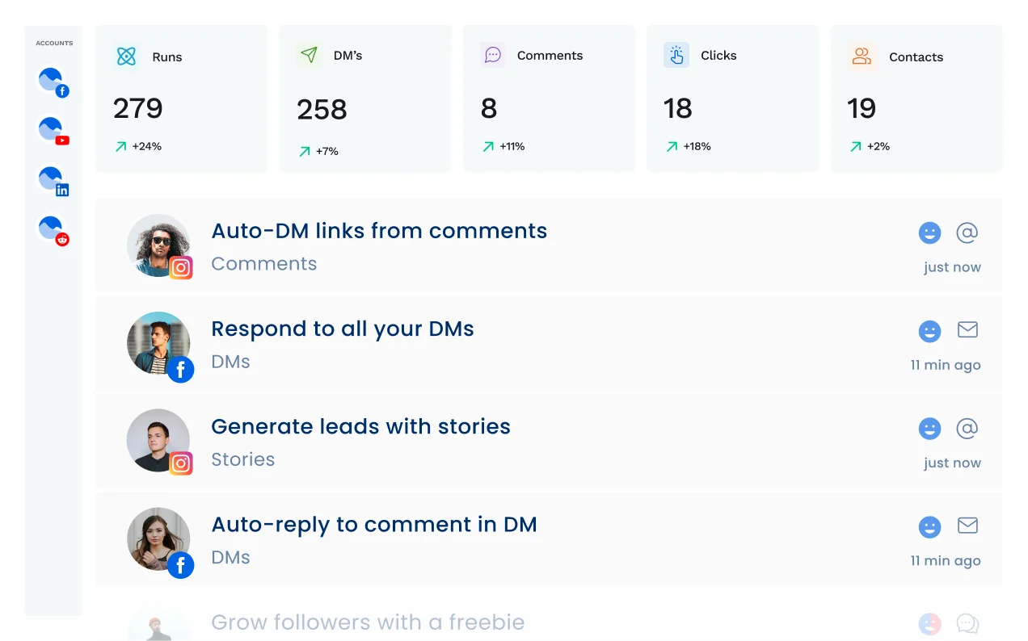Image resolution: width=1028 pixels, height=641 pixels.
Task: Click the Reddit account avatar
Action: 51,228
